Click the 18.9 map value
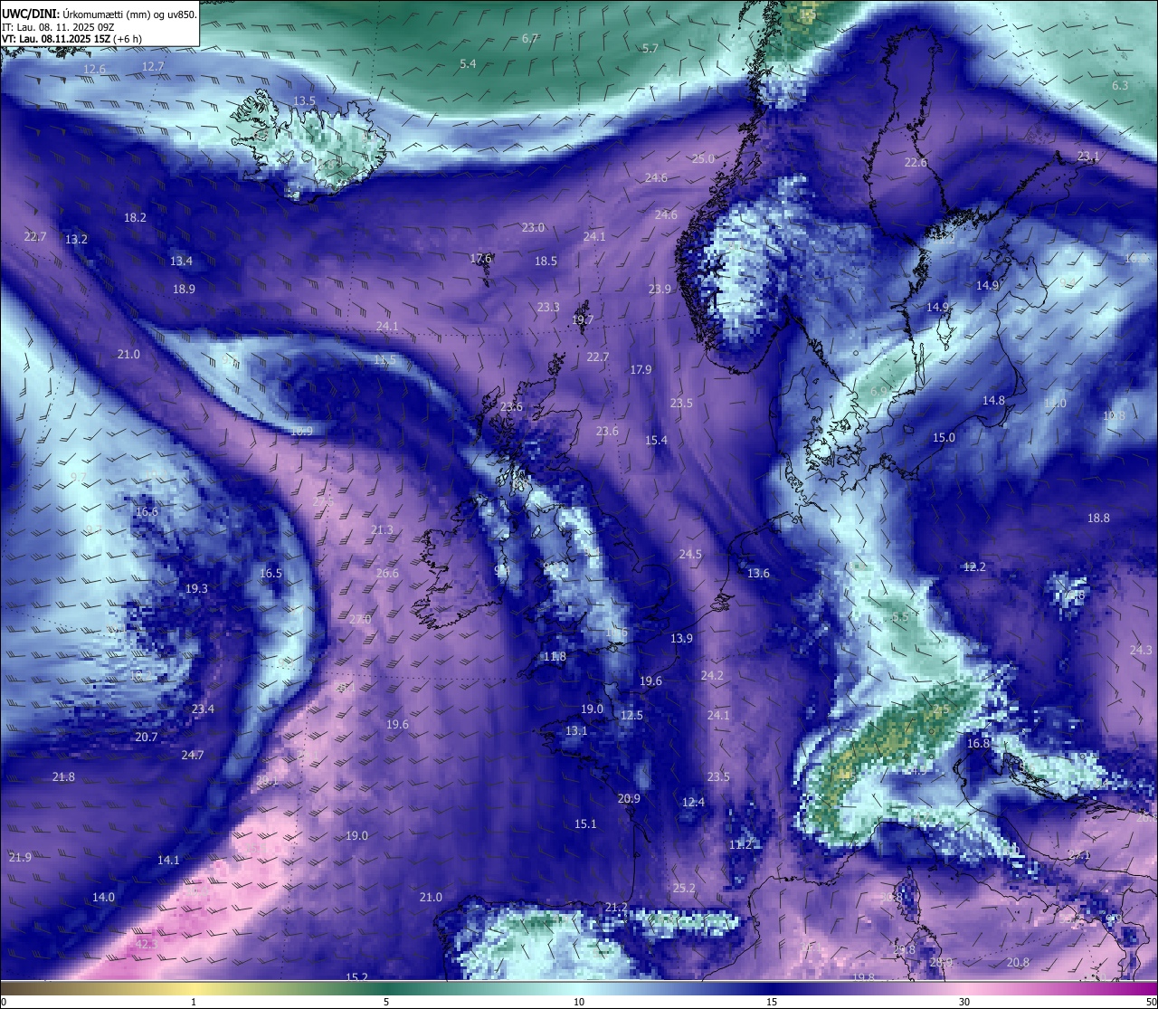Screen dimensions: 1158x1009 [x=184, y=289]
